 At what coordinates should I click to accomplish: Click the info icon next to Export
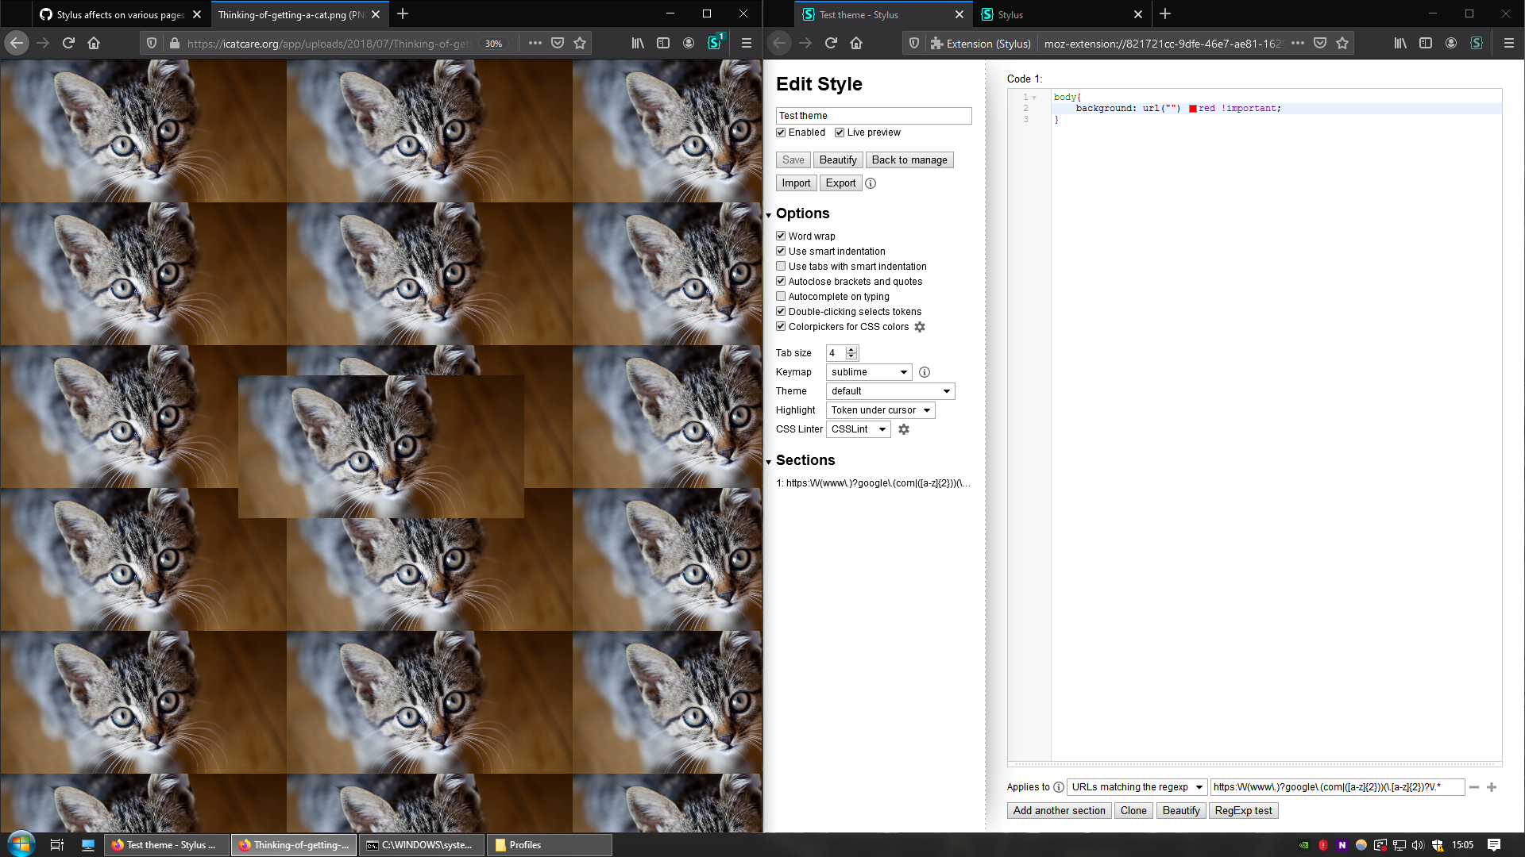[x=871, y=183]
